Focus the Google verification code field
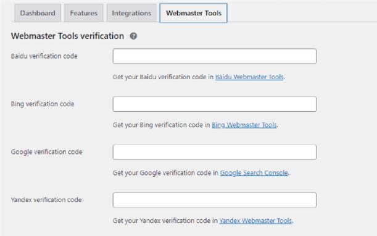This screenshot has width=377, height=236. pos(215,152)
